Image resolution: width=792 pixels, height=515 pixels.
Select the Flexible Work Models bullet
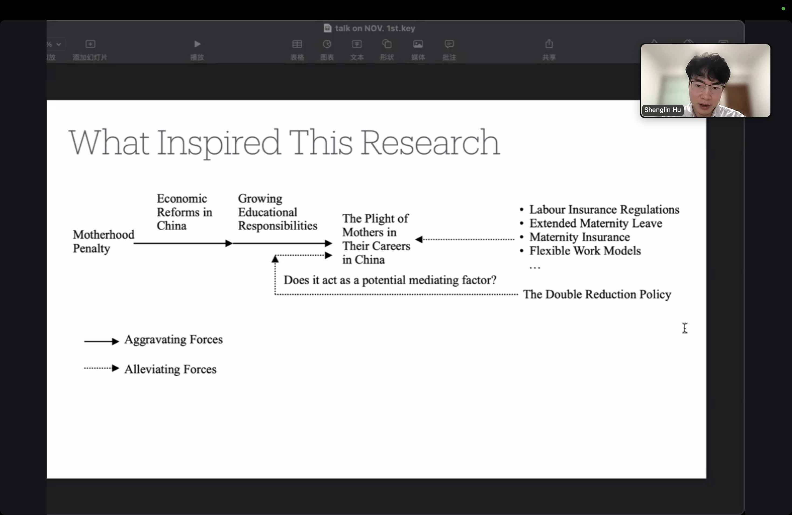[585, 251]
